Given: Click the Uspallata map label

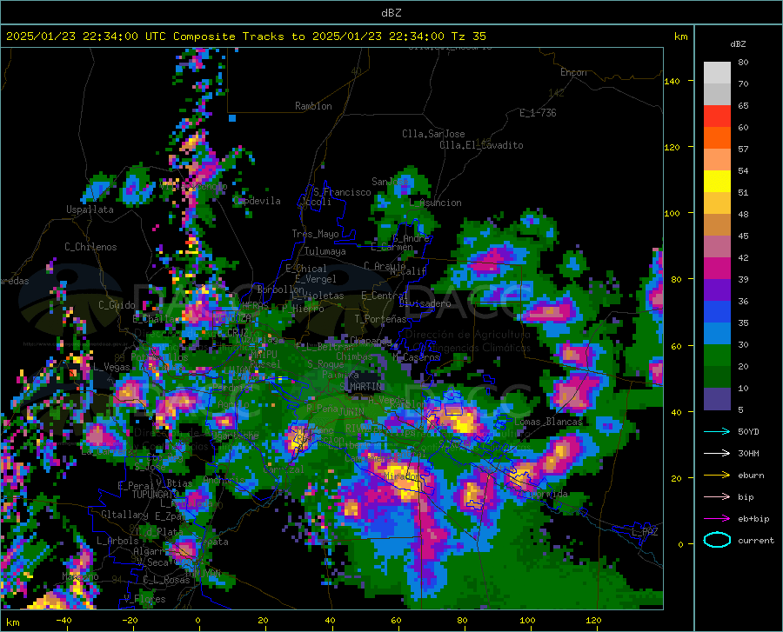Looking at the screenshot, I should [x=90, y=210].
